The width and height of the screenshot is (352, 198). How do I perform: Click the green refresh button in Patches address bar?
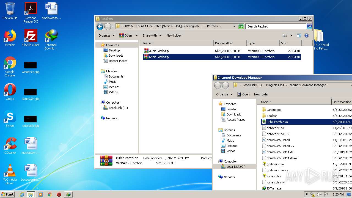(x=241, y=26)
